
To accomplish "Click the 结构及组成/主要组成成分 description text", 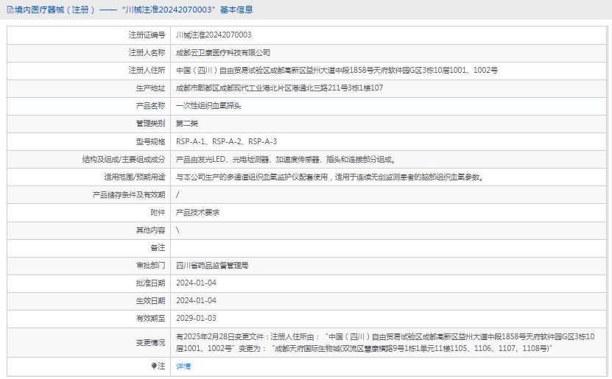I will [x=286, y=159].
